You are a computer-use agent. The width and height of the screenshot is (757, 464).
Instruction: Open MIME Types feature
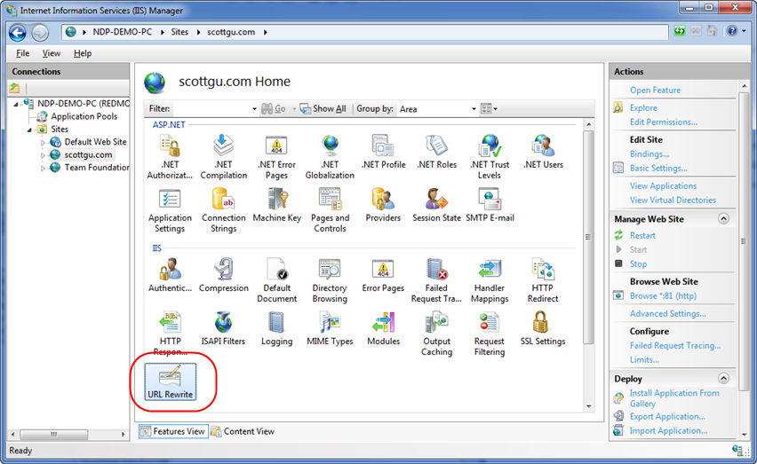click(330, 328)
